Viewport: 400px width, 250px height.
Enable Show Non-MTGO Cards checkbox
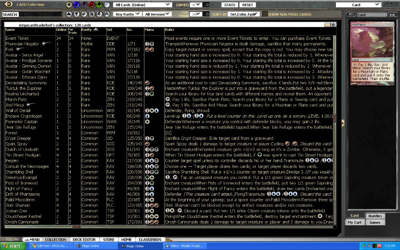265,14
